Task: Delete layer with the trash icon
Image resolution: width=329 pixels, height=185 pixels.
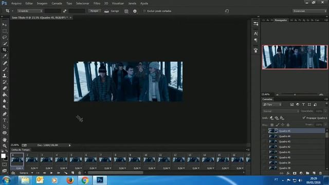Action: (x=320, y=173)
